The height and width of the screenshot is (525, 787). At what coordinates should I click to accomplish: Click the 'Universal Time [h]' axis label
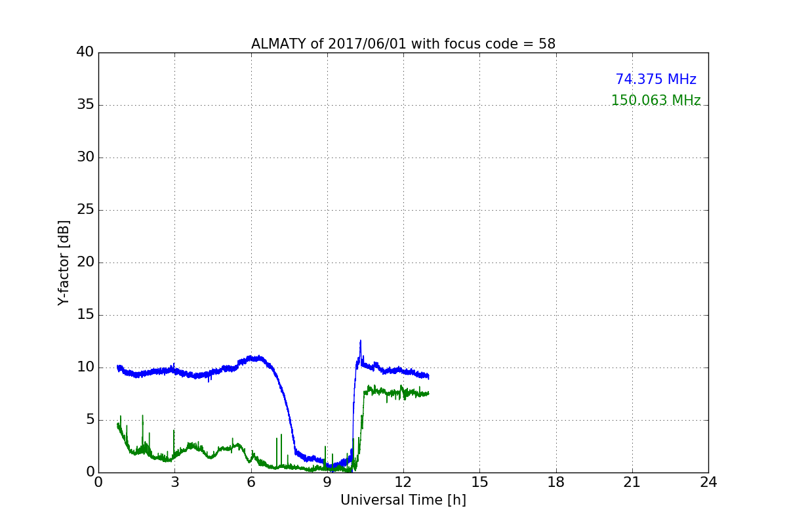click(x=403, y=500)
